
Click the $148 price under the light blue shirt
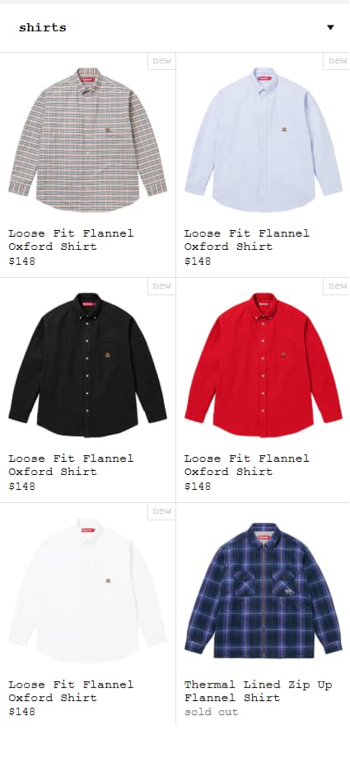point(198,261)
